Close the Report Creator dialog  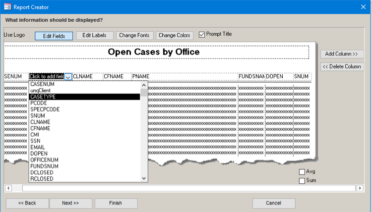point(362,6)
